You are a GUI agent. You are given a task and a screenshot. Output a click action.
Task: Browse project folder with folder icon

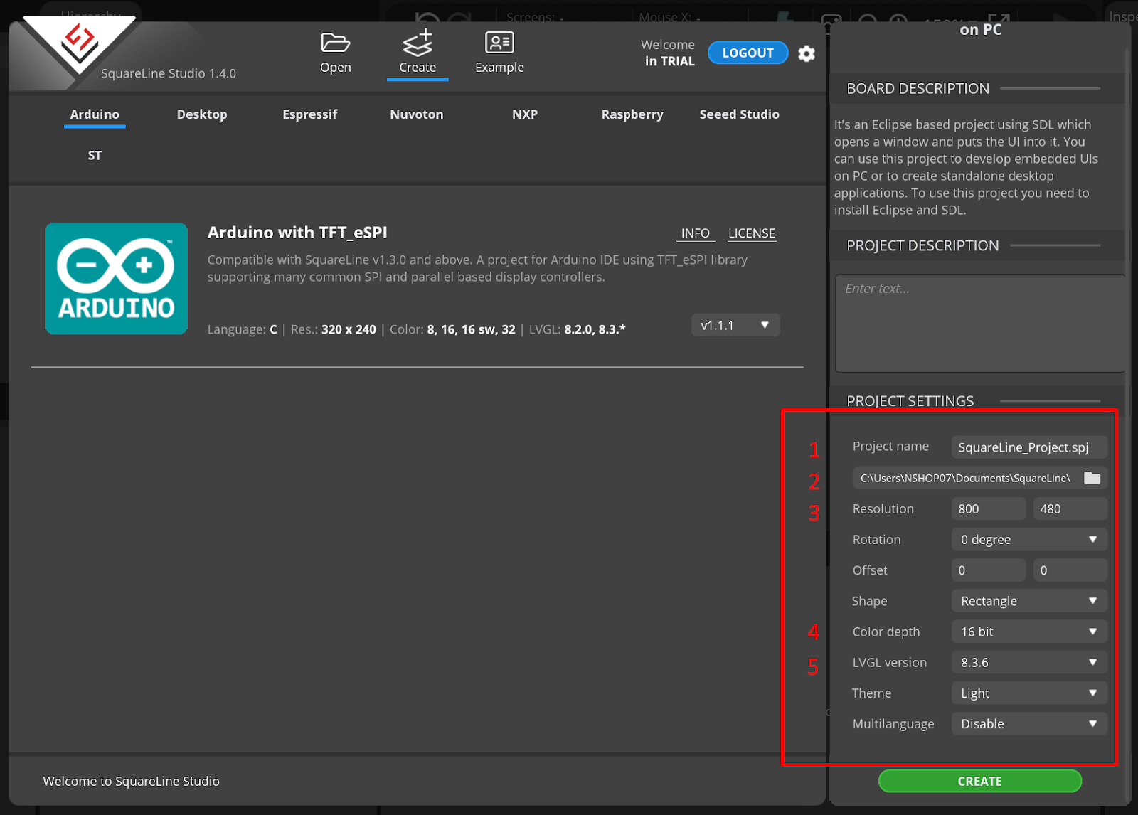[1092, 478]
